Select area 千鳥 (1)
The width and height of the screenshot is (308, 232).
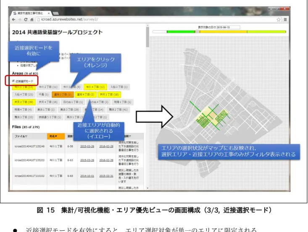pos(44,95)
